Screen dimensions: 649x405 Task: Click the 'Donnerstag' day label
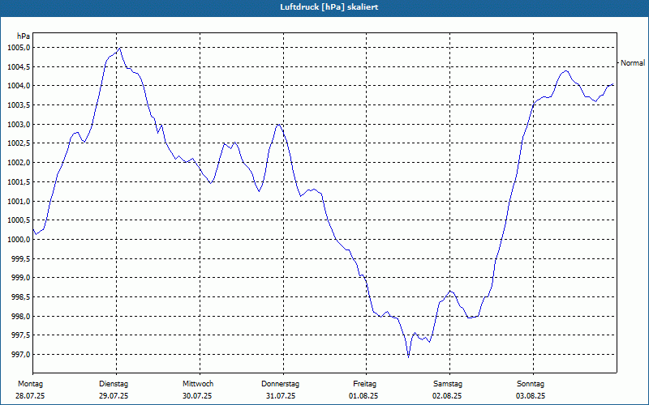[280, 384]
